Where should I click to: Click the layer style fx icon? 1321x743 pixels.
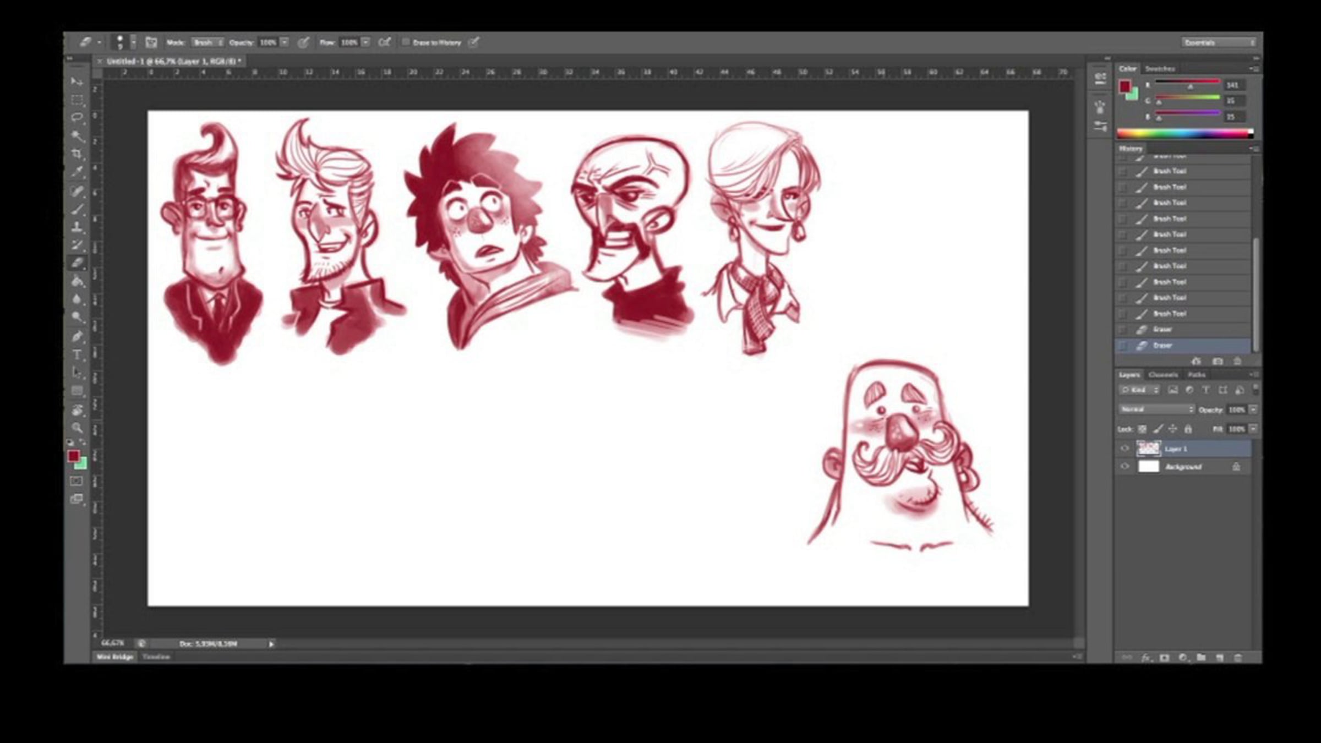click(x=1146, y=658)
